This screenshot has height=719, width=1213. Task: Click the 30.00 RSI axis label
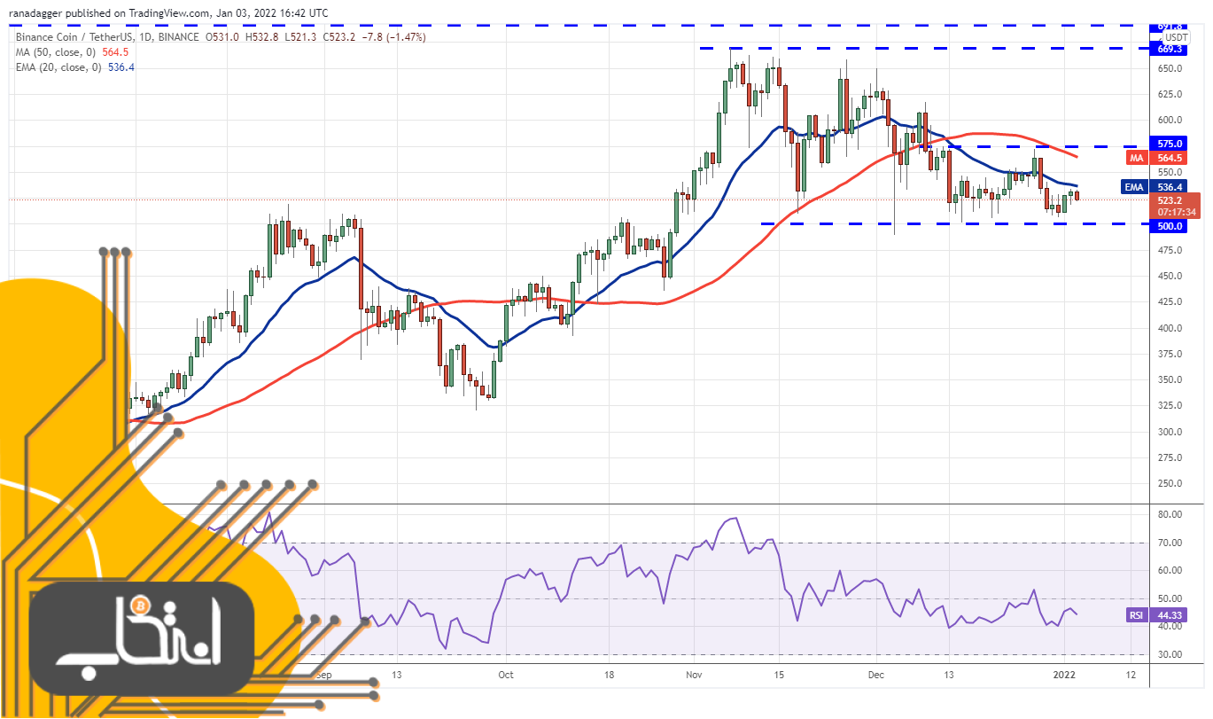[x=1170, y=655]
